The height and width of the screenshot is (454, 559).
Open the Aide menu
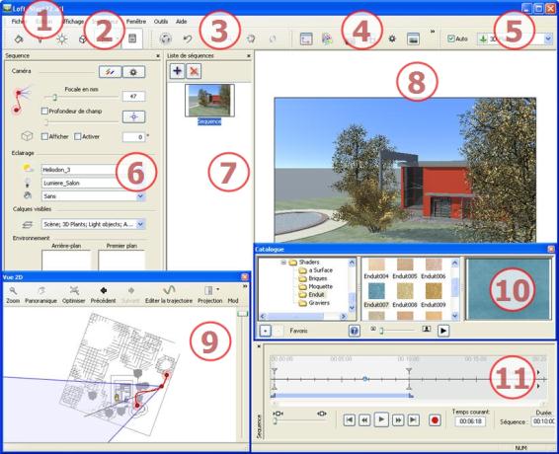click(181, 22)
